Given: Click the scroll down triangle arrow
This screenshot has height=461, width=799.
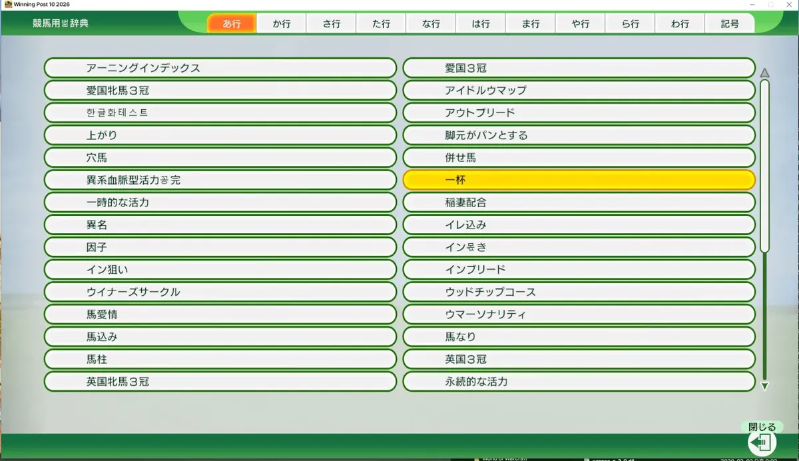Looking at the screenshot, I should coord(764,386).
